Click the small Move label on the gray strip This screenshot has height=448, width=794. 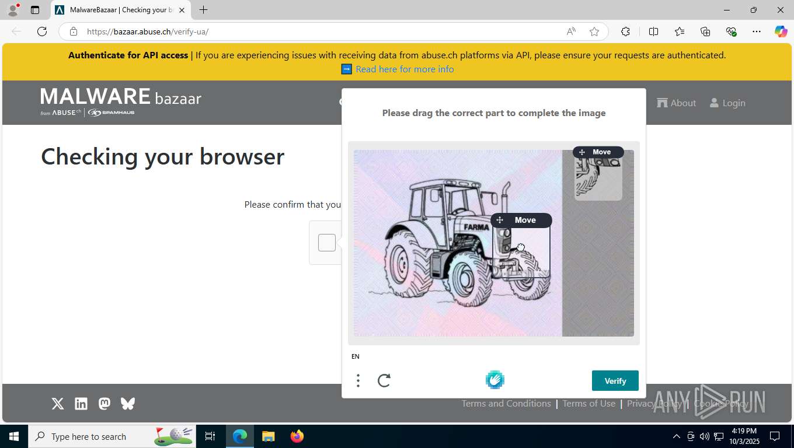tap(598, 152)
